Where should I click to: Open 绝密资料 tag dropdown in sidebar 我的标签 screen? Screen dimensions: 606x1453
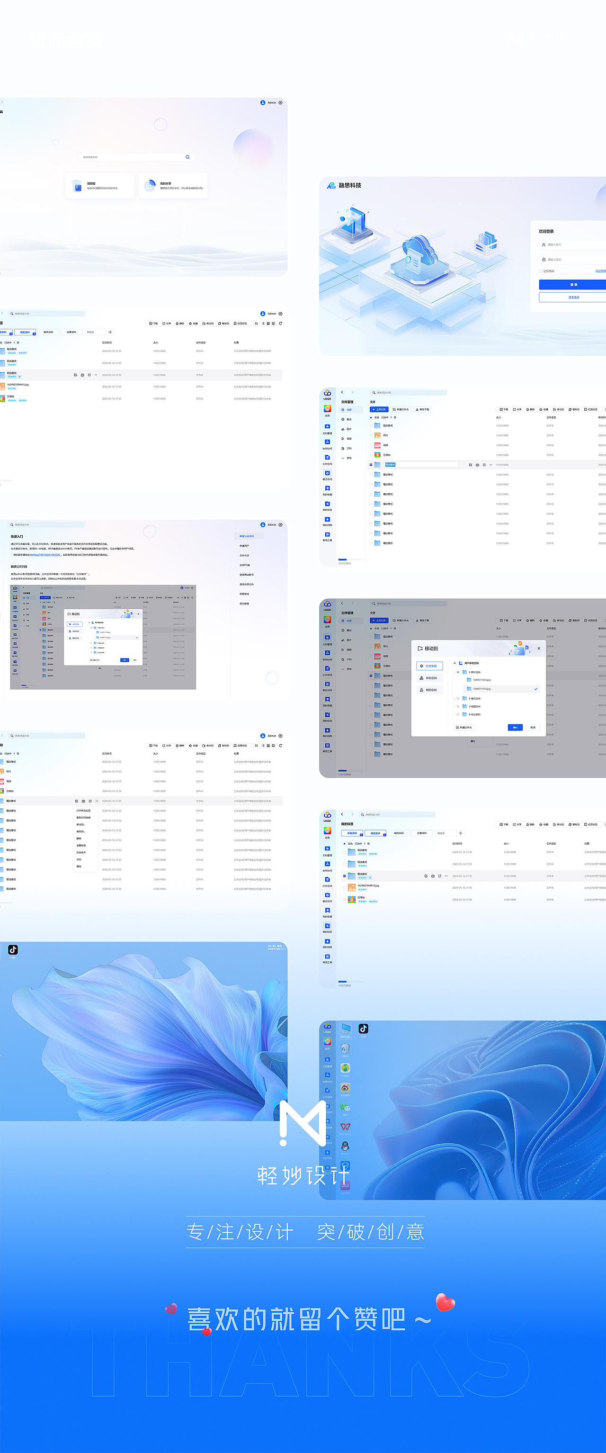click(385, 835)
